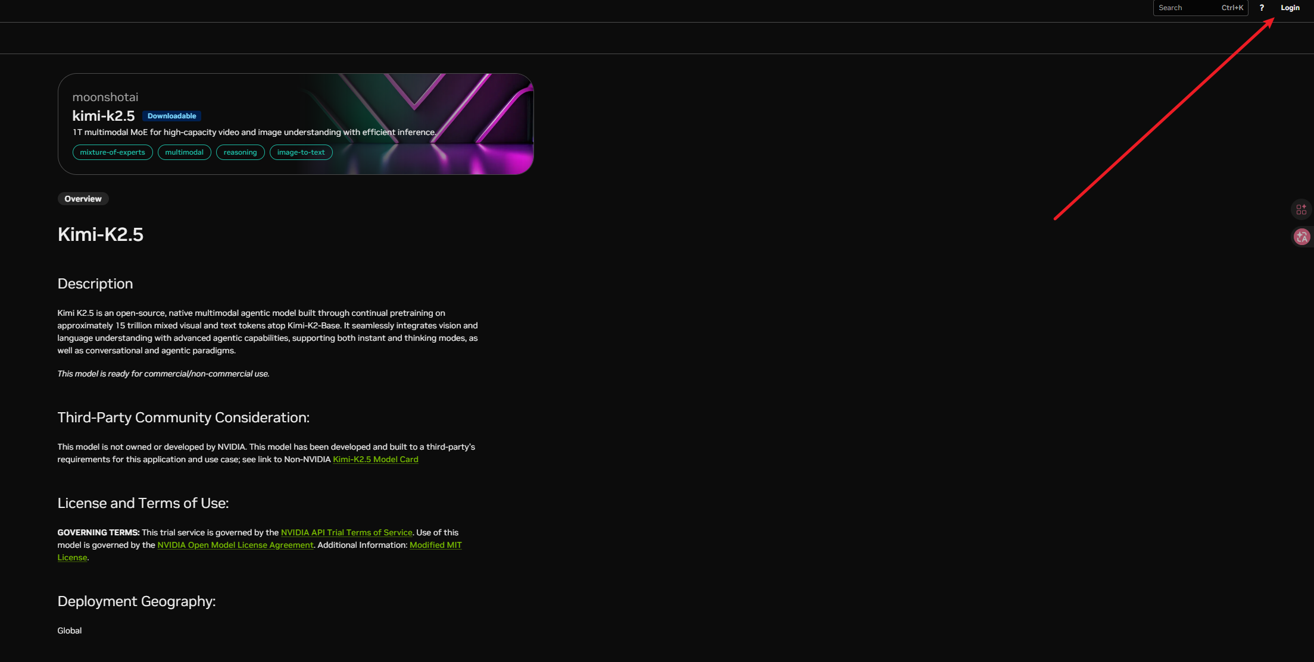This screenshot has height=662, width=1314.
Task: Click the License and Terms of Use heading
Action: pyautogui.click(x=143, y=503)
